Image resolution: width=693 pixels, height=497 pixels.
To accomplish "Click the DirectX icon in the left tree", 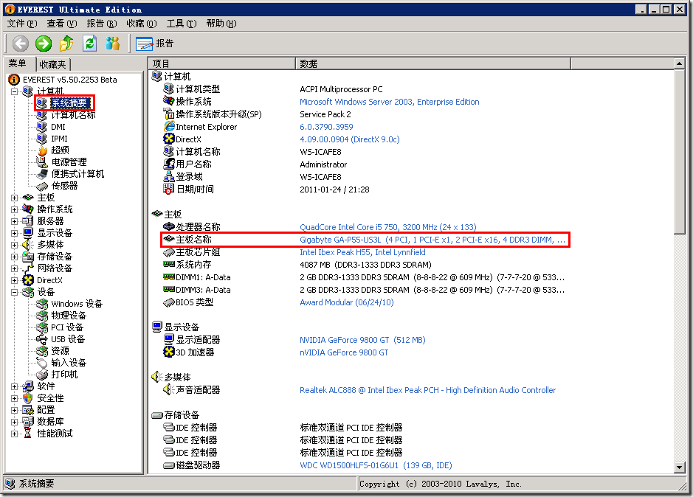I will coord(28,280).
